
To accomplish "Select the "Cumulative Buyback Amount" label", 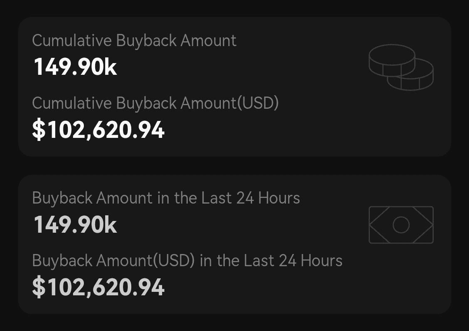I will (x=134, y=40).
